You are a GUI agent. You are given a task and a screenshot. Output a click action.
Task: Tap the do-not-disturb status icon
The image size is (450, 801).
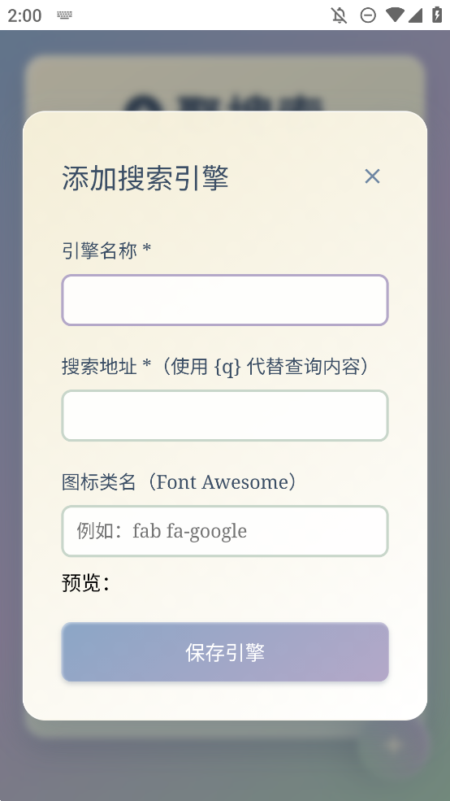pos(368,15)
